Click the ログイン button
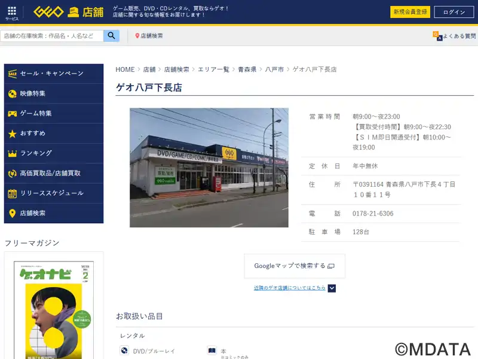Viewport: 478px width, 359px height. [454, 12]
